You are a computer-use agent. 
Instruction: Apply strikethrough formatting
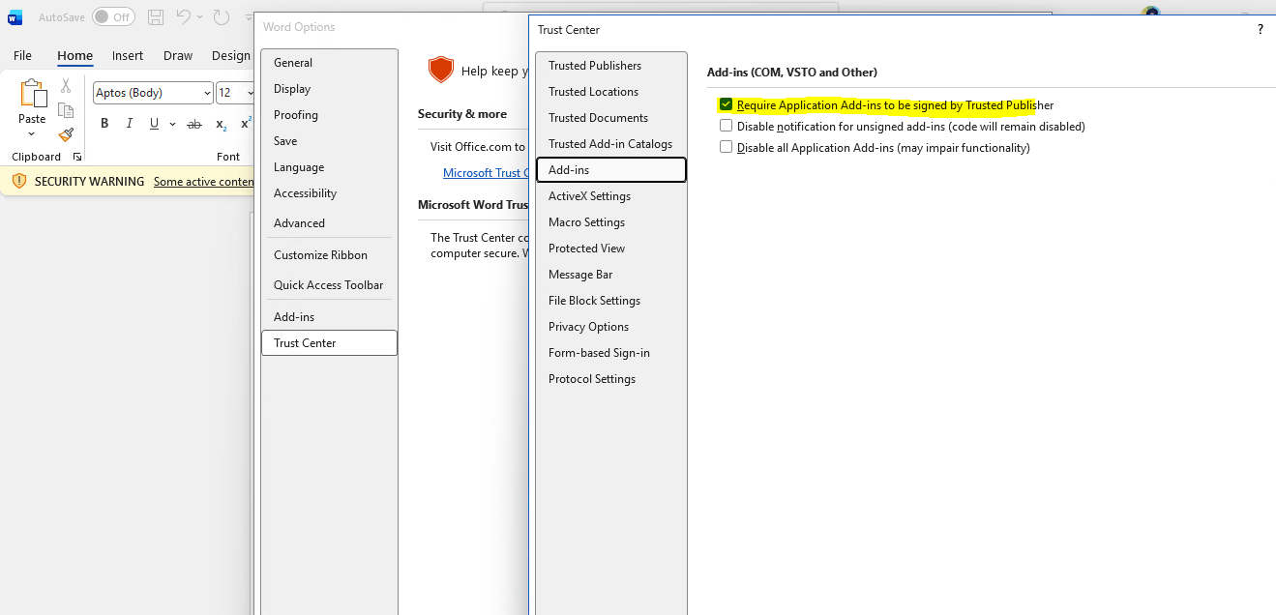pyautogui.click(x=193, y=123)
